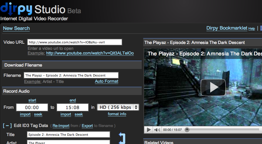Focus the From start time field
The width and height of the screenshot is (262, 144).
32,107
